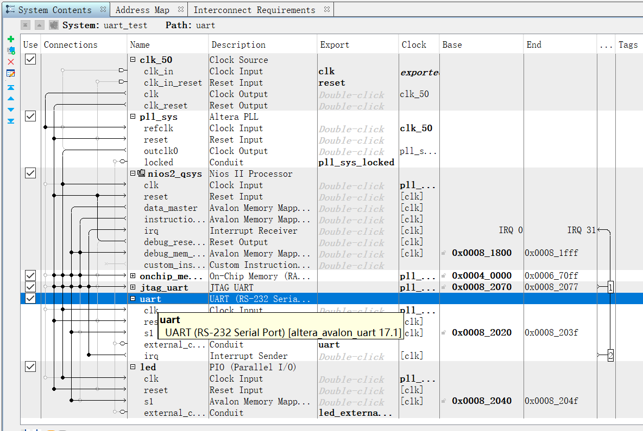Expand the onchip_memory component
Image resolution: width=643 pixels, height=431 pixels.
[x=133, y=275]
